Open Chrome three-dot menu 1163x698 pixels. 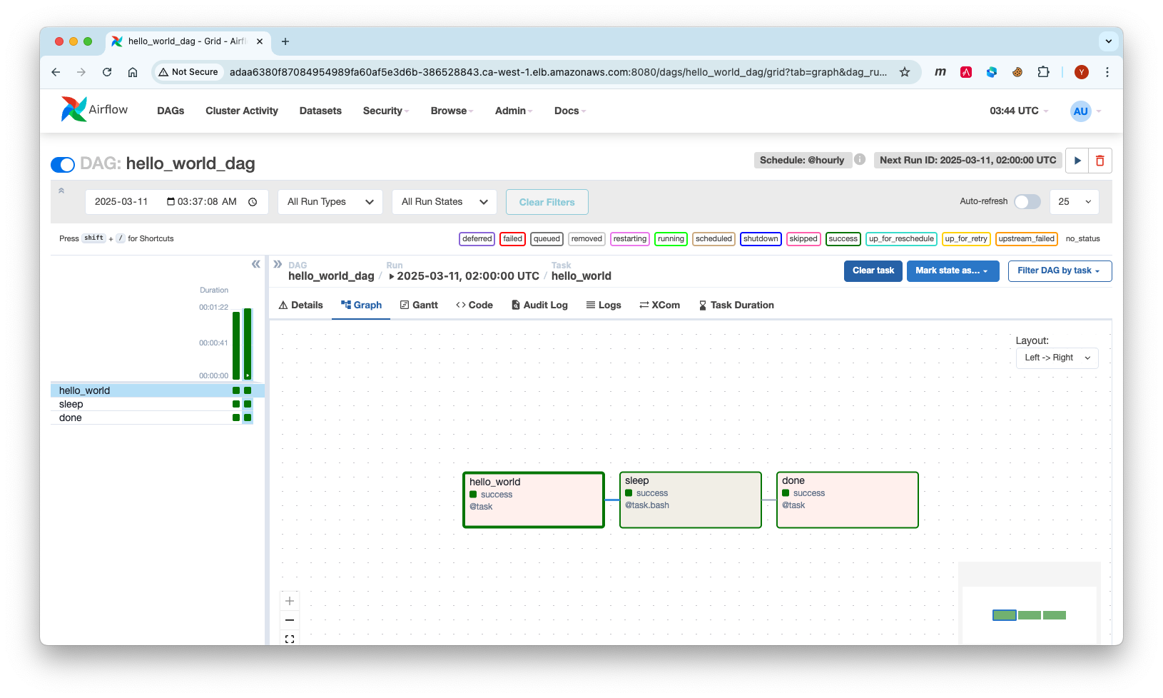(1107, 72)
